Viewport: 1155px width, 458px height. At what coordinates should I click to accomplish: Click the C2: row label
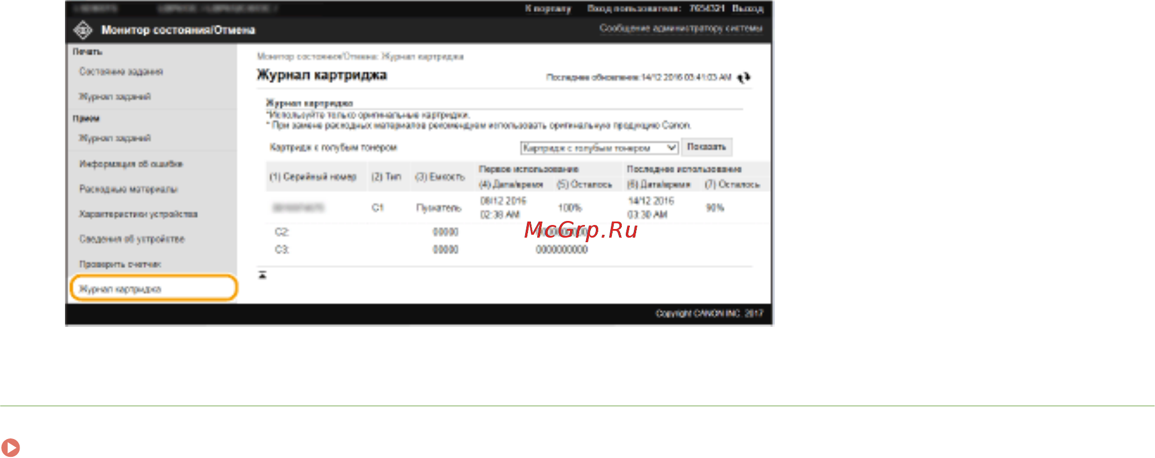tap(281, 232)
